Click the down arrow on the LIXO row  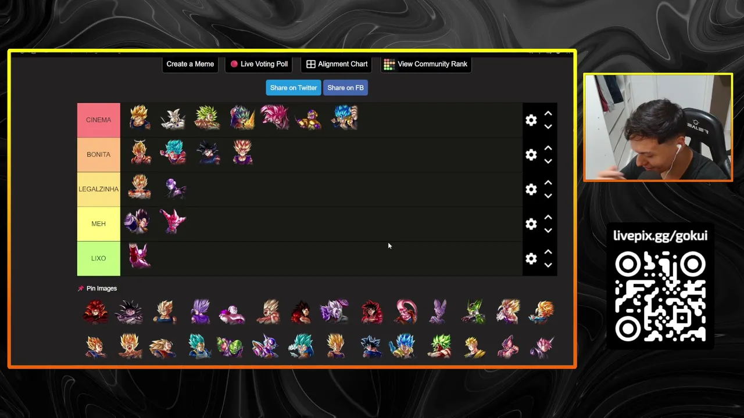pos(548,265)
